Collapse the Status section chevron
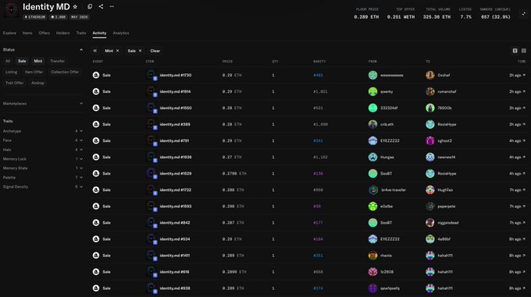 [x=81, y=50]
